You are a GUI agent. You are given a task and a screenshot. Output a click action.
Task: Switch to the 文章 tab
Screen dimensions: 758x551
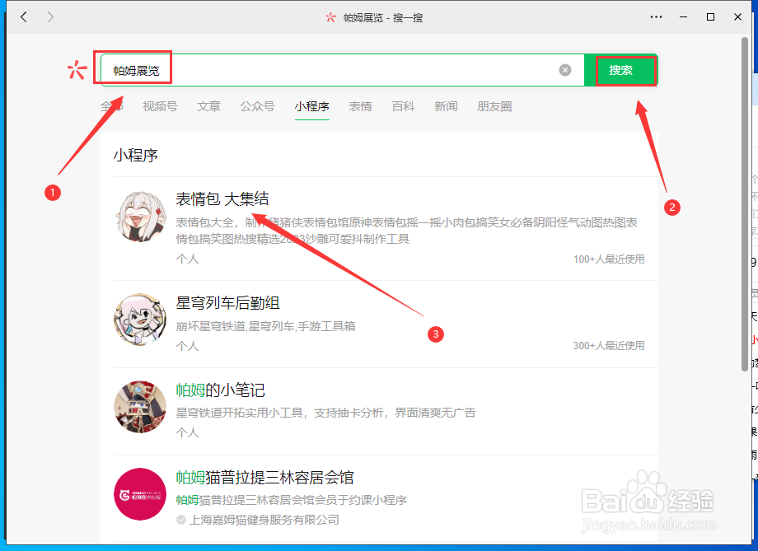(208, 106)
